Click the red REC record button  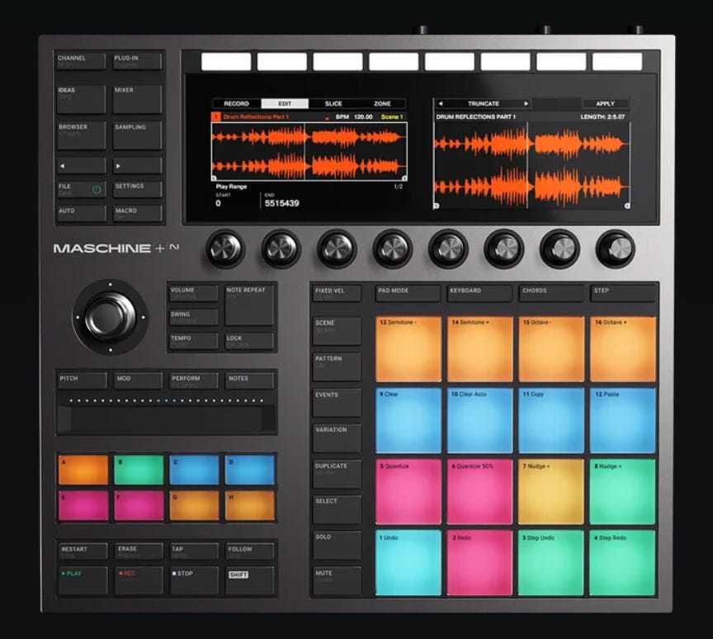139,580
